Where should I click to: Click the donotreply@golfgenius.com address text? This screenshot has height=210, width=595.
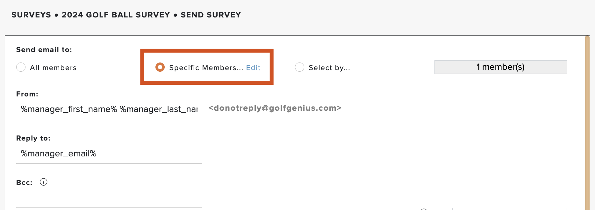(275, 108)
